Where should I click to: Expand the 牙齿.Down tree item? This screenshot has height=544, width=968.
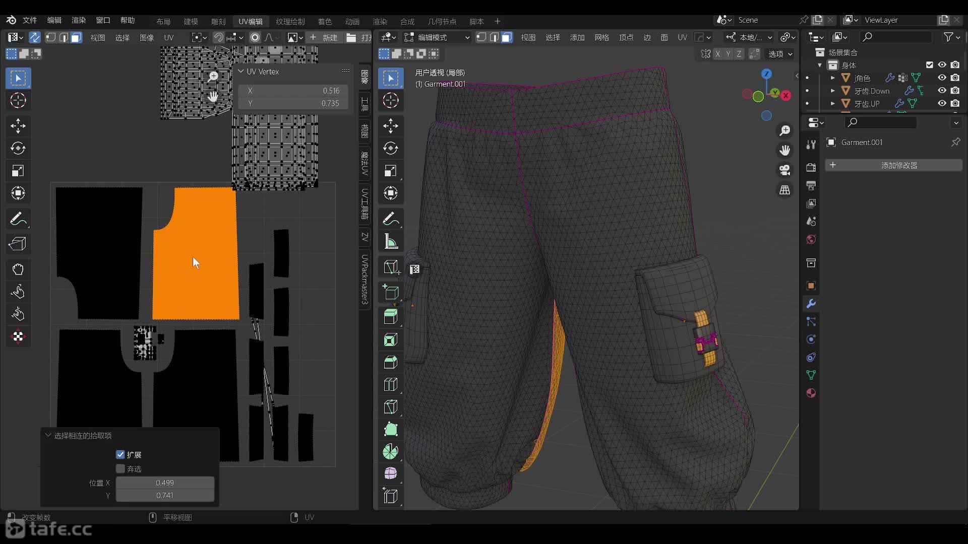[x=833, y=91]
